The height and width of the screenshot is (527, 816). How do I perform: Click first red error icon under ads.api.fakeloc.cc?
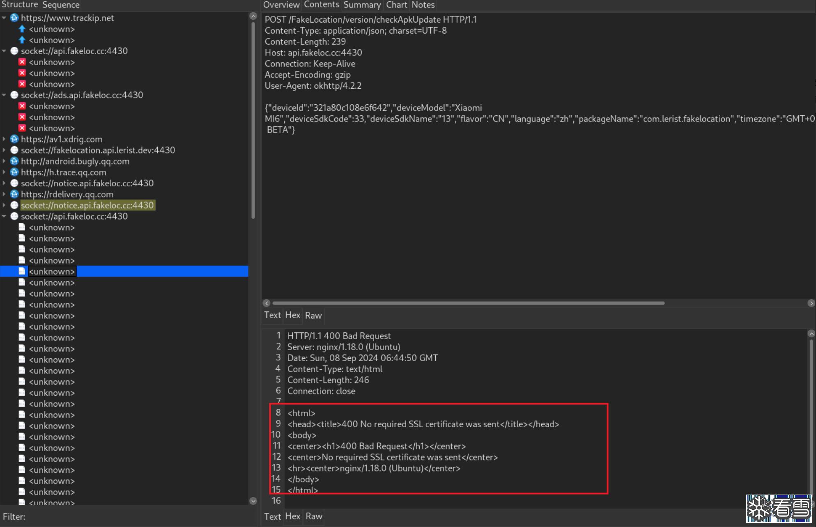coord(22,106)
